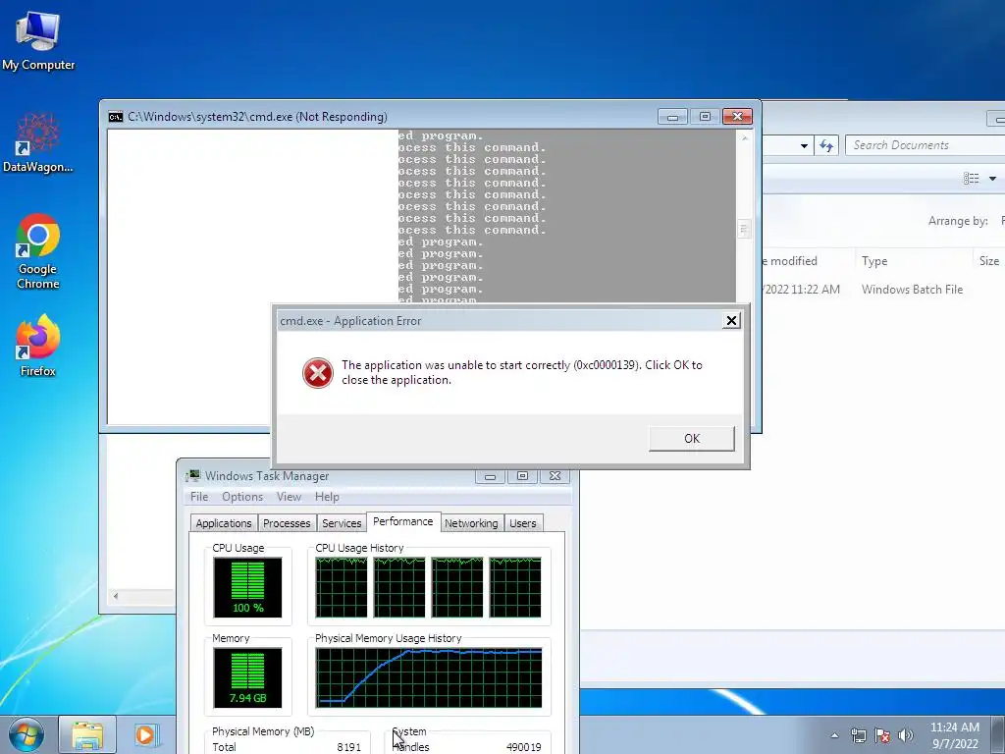Viewport: 1005px width, 754px height.
Task: Open Windows Explorer from the taskbar
Action: coord(87,735)
